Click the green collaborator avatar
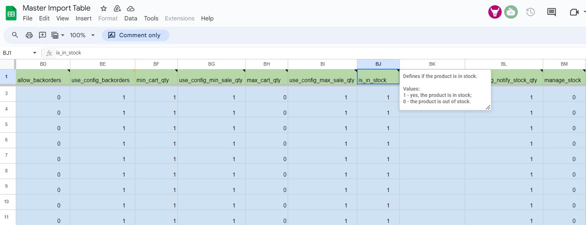Screen dimensions: 586x225 point(511,12)
